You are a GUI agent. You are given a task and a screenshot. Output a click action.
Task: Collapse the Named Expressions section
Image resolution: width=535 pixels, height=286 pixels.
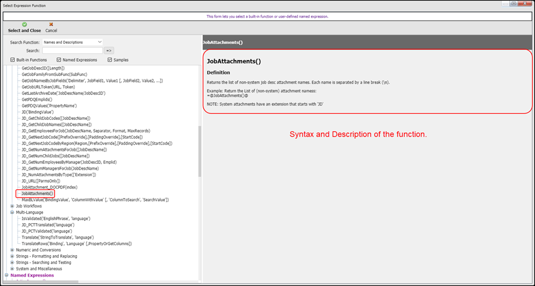point(7,275)
